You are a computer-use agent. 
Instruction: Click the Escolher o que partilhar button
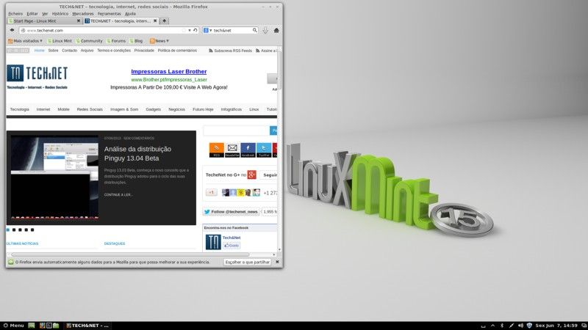point(247,262)
